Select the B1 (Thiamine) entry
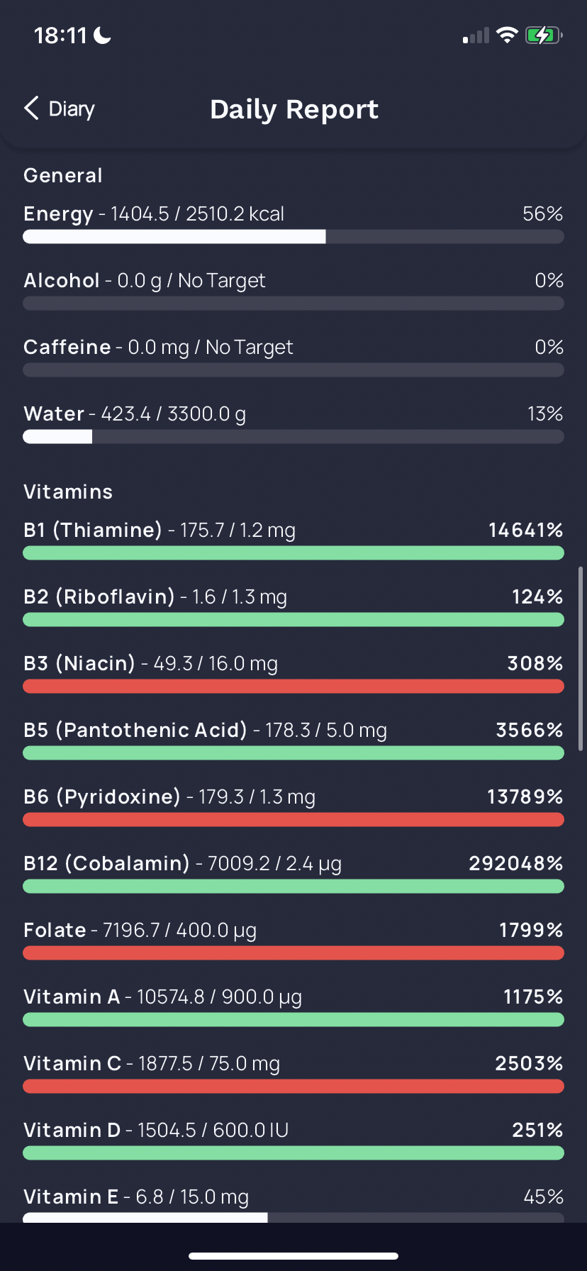The height and width of the screenshot is (1271, 587). coord(293,540)
